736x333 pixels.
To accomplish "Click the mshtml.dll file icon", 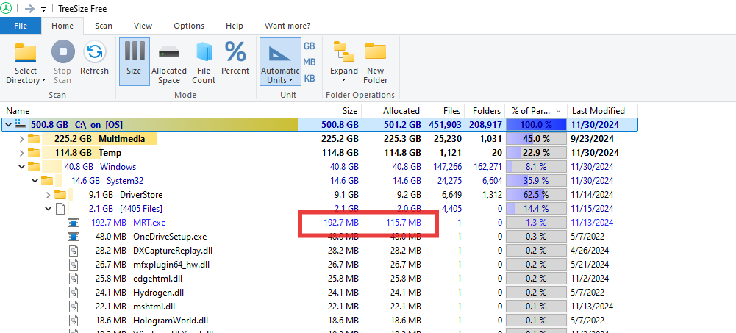I will [x=74, y=307].
